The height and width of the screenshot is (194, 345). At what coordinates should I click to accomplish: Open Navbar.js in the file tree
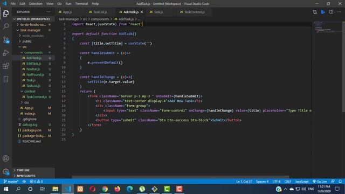(33, 69)
